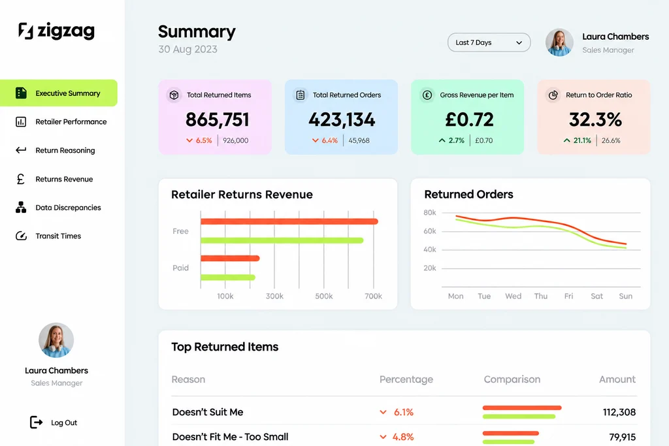Image resolution: width=669 pixels, height=446 pixels.
Task: Click the chevron in the date range selector
Action: pos(519,42)
